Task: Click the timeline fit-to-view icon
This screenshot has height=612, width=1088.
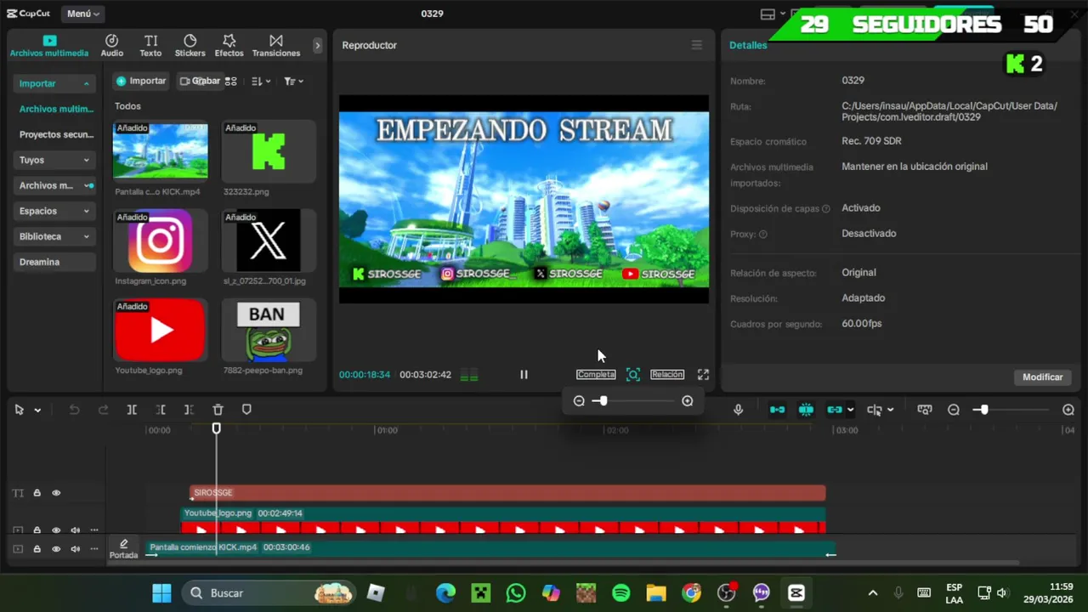Action: [925, 410]
